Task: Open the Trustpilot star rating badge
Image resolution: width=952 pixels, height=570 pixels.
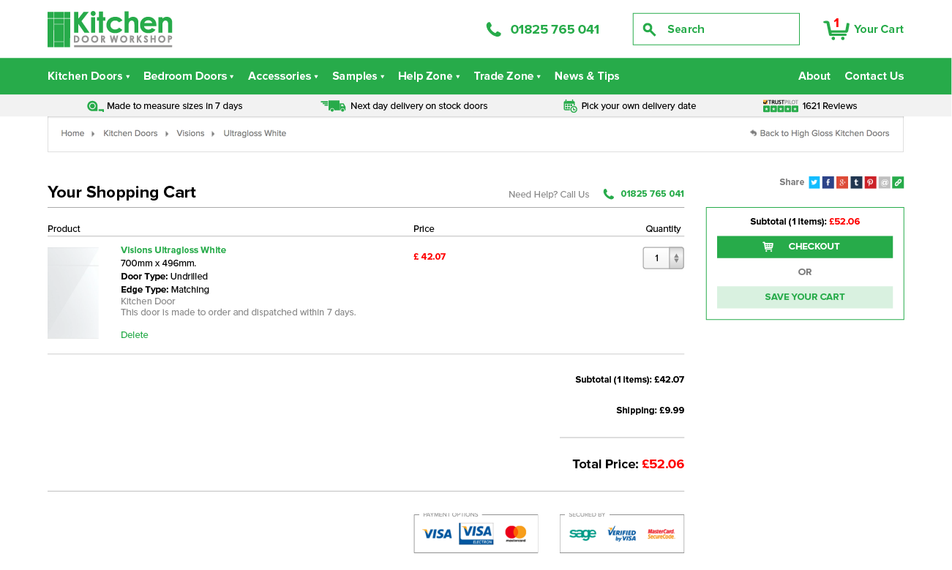Action: pos(780,106)
